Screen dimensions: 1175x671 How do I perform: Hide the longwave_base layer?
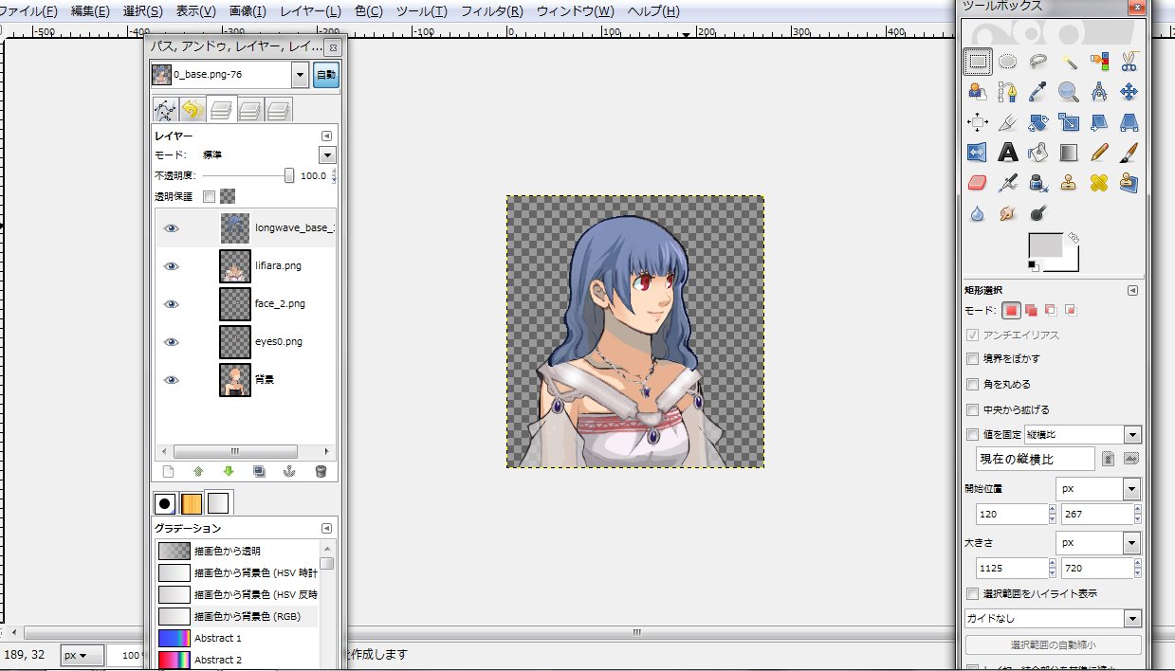click(x=171, y=228)
